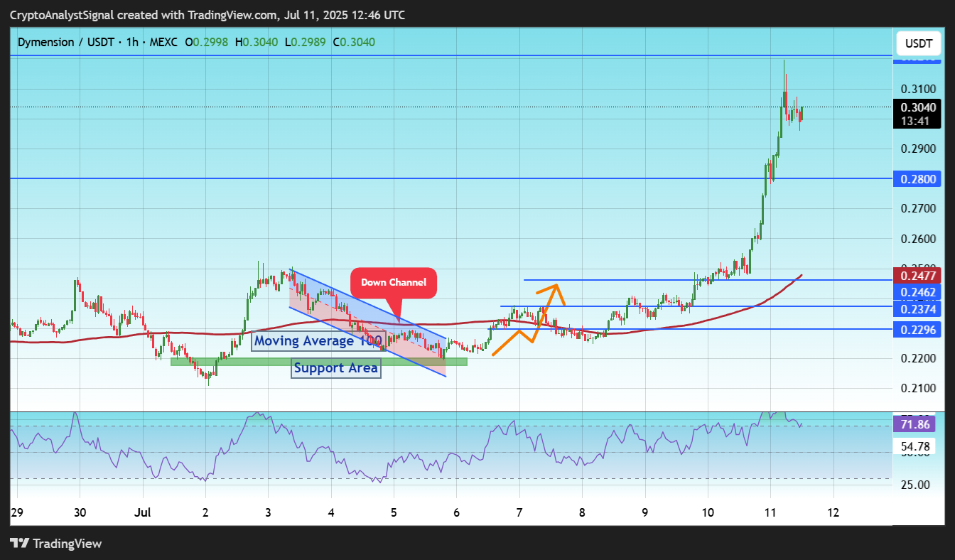This screenshot has height=560, width=955.
Task: Click the 0.2100 price axis tick
Action: (x=918, y=388)
